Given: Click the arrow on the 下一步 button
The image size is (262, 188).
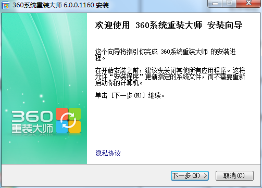Looking at the screenshot, I should [205, 176].
